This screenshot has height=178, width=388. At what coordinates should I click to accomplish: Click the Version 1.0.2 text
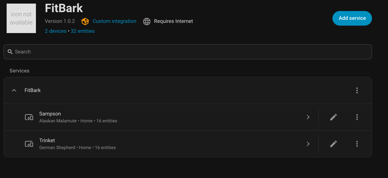(60, 21)
